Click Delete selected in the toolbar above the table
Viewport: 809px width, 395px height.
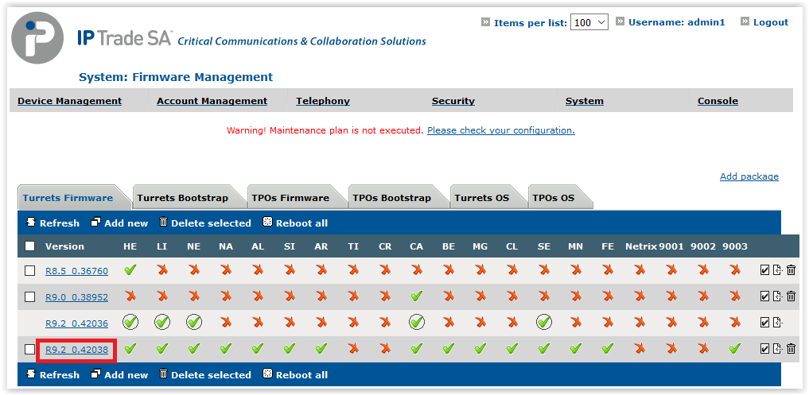click(205, 223)
